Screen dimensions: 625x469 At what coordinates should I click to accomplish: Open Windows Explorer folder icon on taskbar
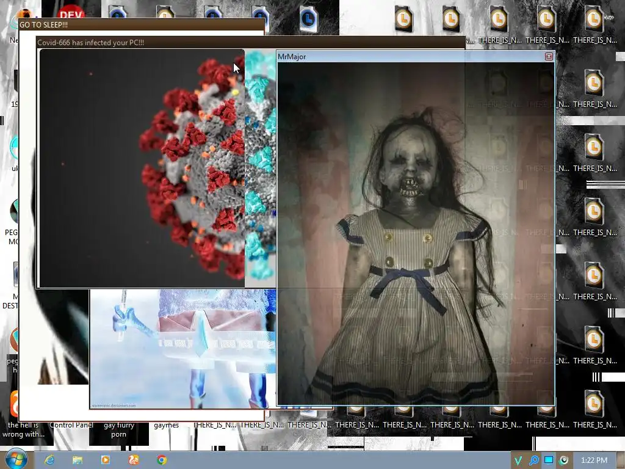(78, 460)
